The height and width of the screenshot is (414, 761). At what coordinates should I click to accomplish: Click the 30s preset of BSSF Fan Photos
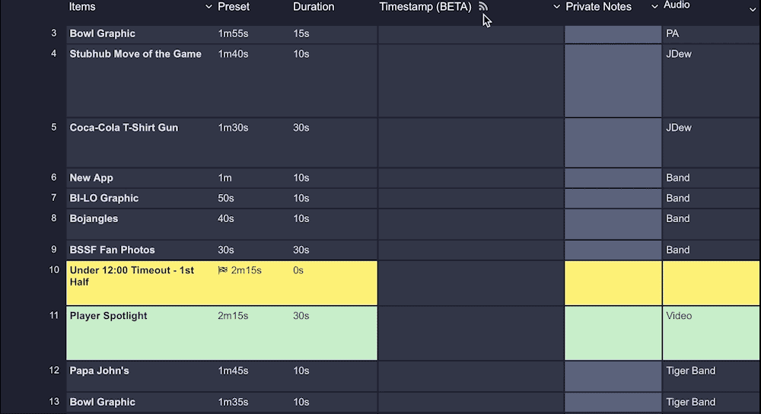click(226, 250)
